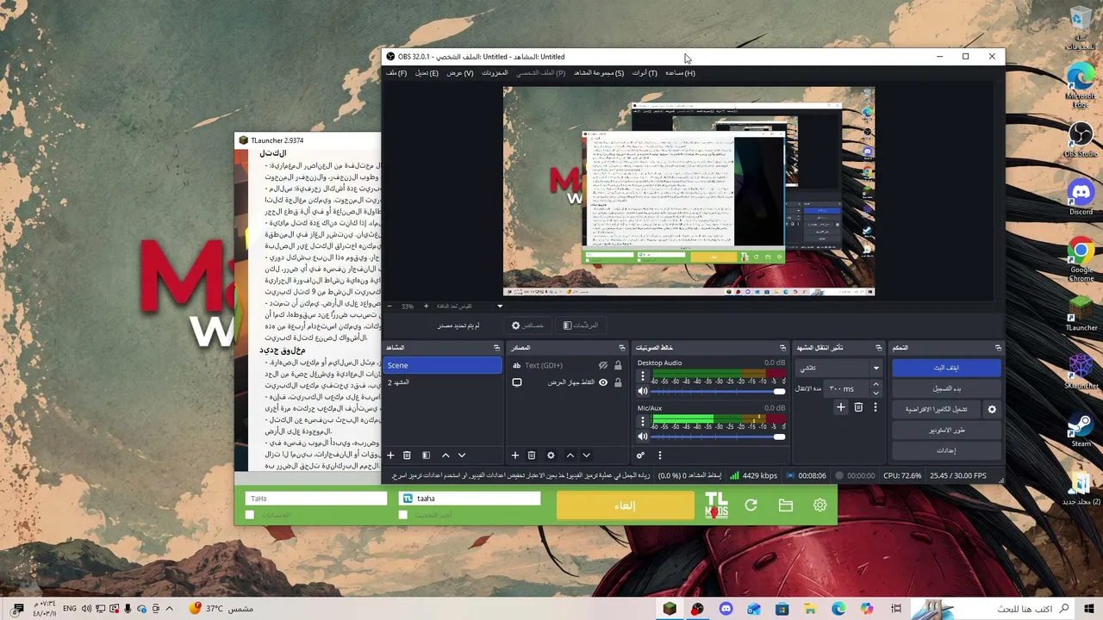
Task: Open source properties gear in Sources panel
Action: [551, 456]
